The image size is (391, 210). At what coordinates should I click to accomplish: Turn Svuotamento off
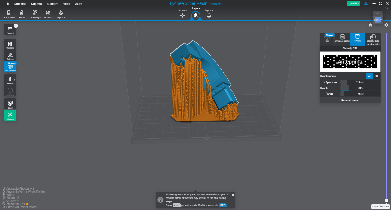click(x=376, y=76)
